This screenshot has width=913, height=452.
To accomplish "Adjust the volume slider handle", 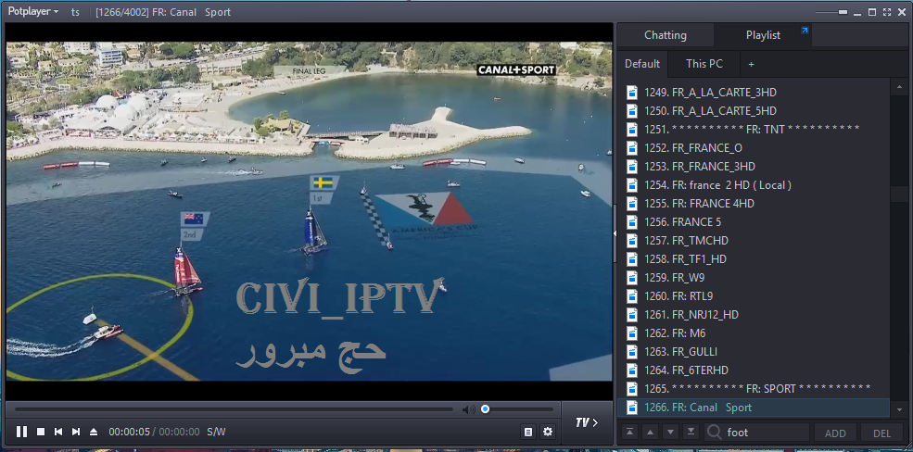I will [x=485, y=409].
